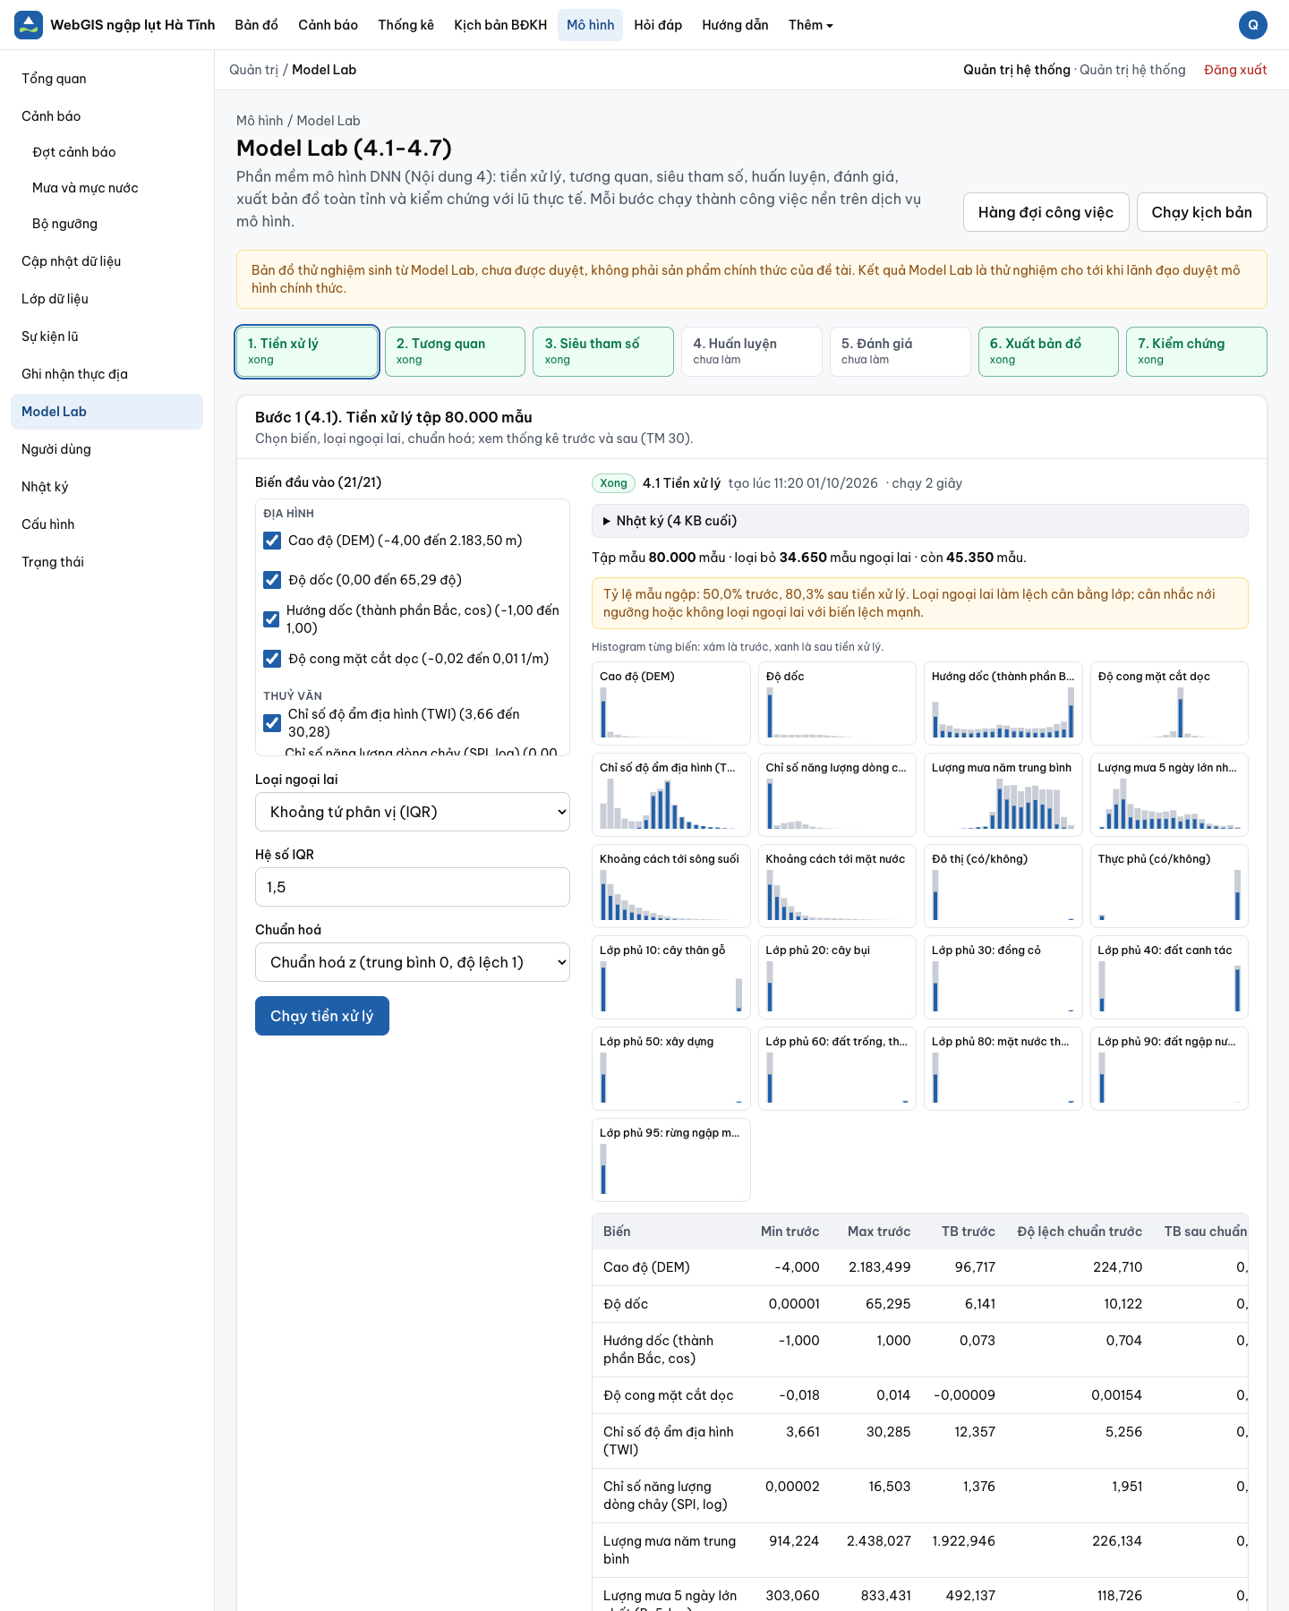Viewport: 1289px width, 1611px height.
Task: Open the Chuẩn hoá dropdown
Action: [413, 962]
